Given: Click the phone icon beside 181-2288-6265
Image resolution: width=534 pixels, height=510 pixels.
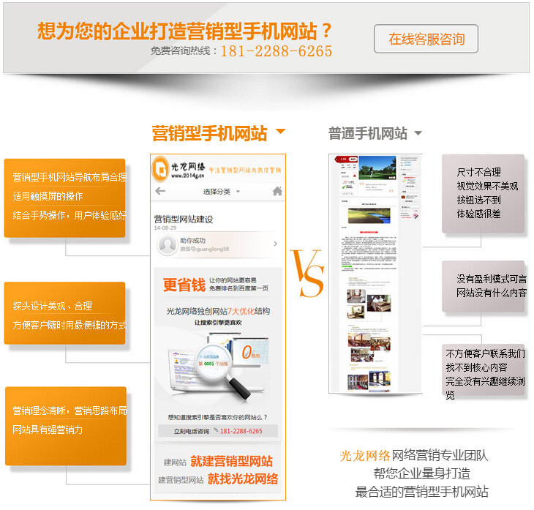Looking at the screenshot, I should pos(215,431).
